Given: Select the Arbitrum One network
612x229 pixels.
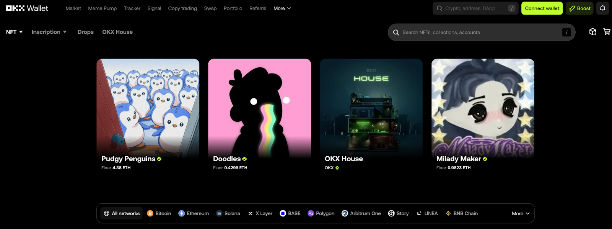Looking at the screenshot, I should (x=361, y=214).
